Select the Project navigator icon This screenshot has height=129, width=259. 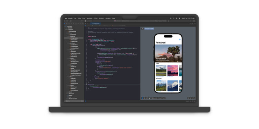click(65, 23)
